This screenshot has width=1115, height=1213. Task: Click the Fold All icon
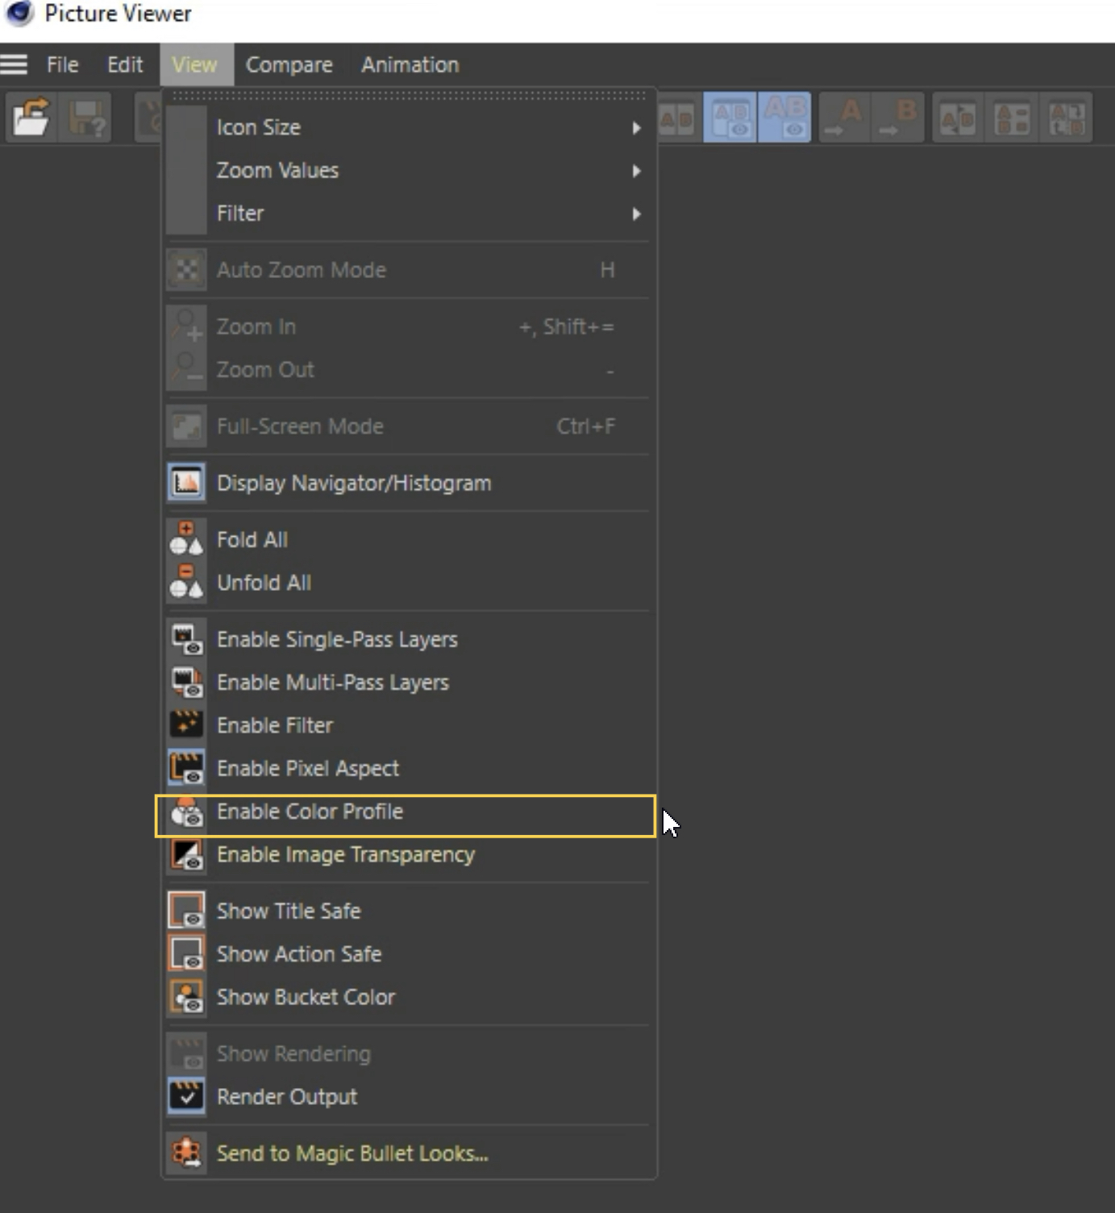click(186, 539)
